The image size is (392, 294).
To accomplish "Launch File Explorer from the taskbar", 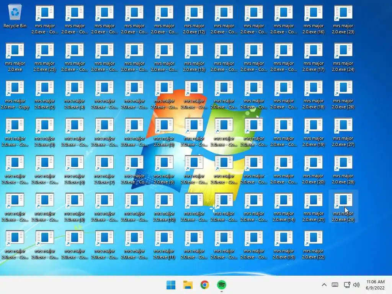I will point(188,285).
